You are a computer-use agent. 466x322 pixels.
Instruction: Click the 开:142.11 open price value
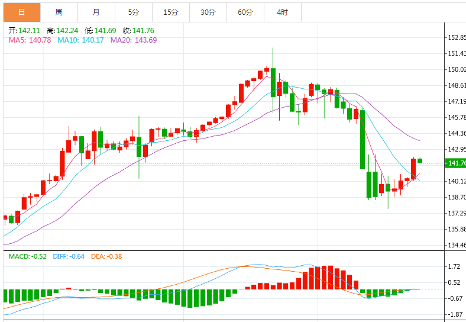[24, 31]
